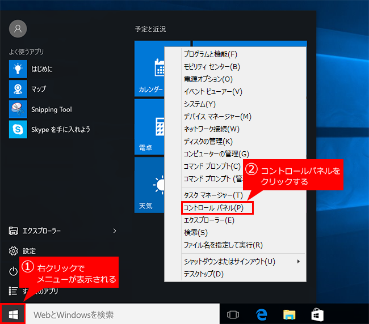Open 設定 gear icon
369x324 pixels.
(13, 251)
